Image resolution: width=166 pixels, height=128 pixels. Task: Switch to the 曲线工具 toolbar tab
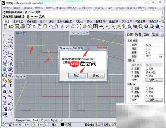click(x=100, y=21)
